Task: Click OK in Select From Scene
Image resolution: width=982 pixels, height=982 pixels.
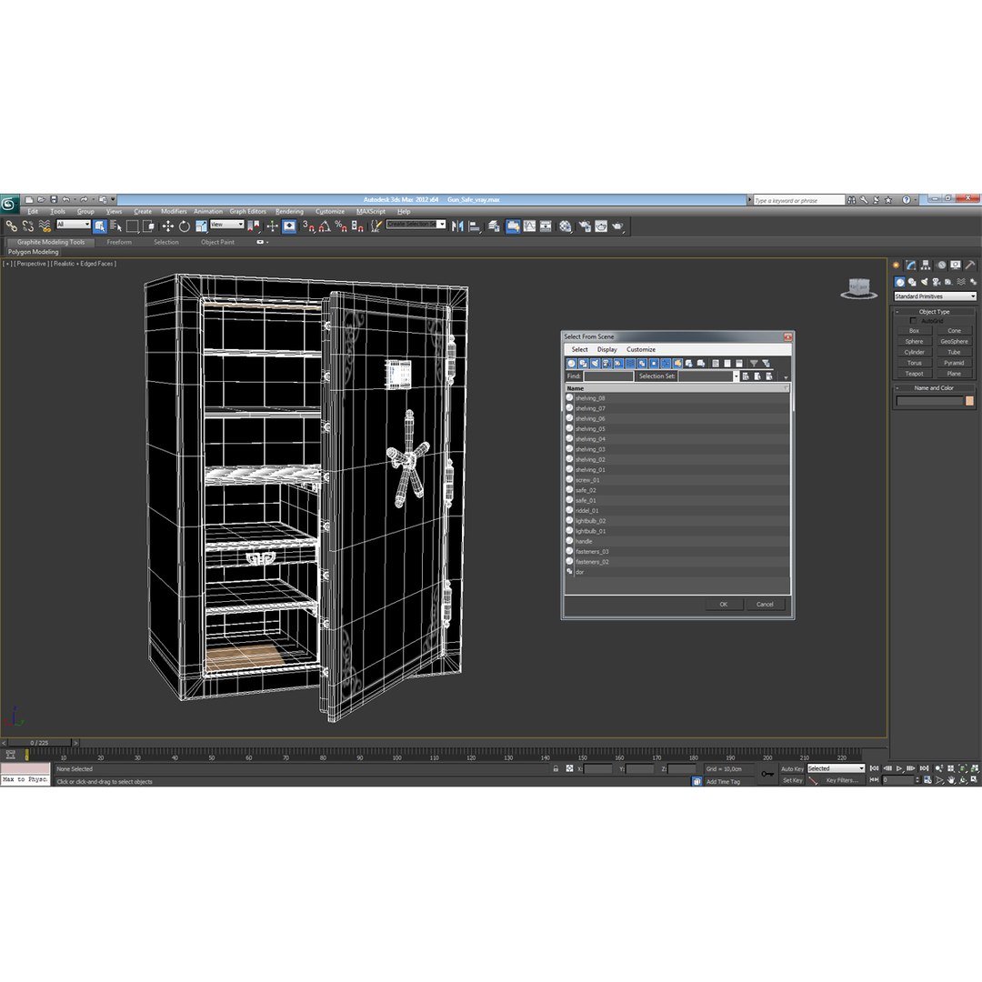Action: coord(724,605)
